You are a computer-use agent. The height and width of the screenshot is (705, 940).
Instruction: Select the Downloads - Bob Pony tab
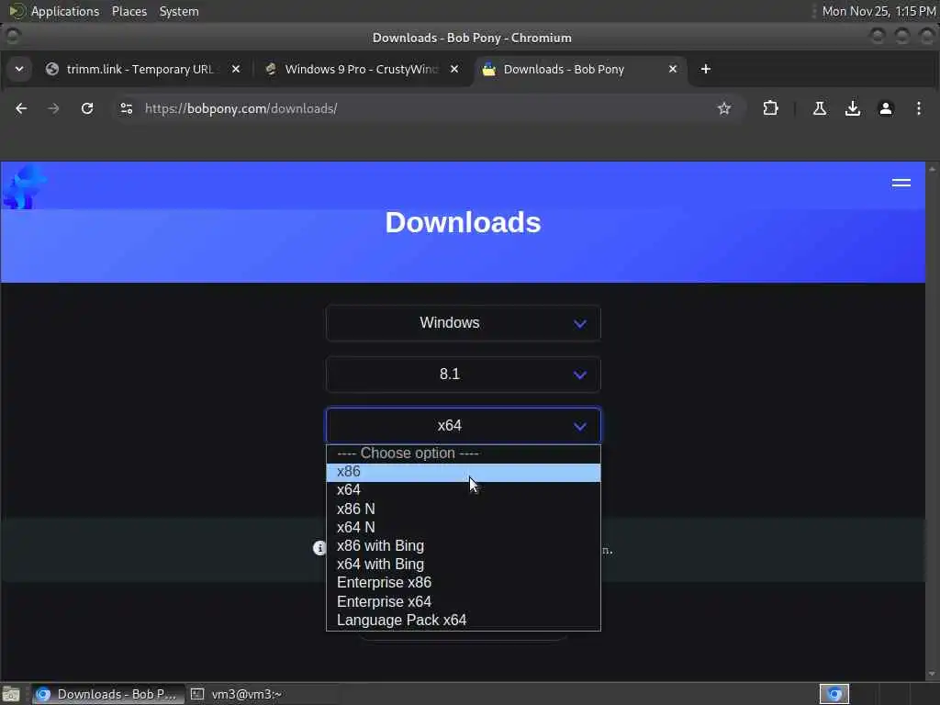(x=580, y=69)
